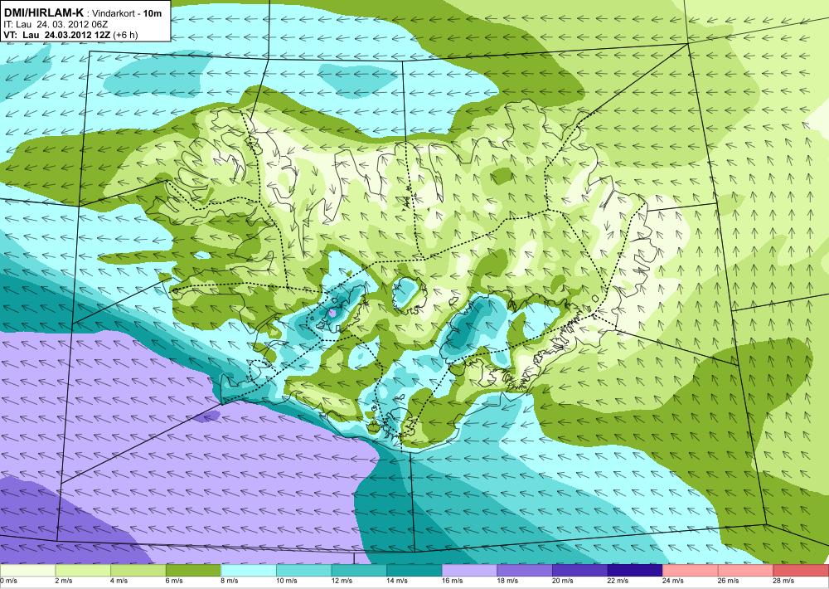Click purple swatch between 18 and 20 m/s
829x589 pixels.
click(x=525, y=571)
